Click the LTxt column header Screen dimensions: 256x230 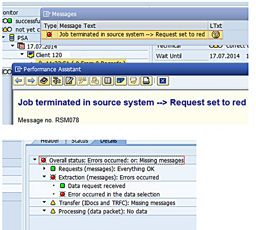(216, 26)
